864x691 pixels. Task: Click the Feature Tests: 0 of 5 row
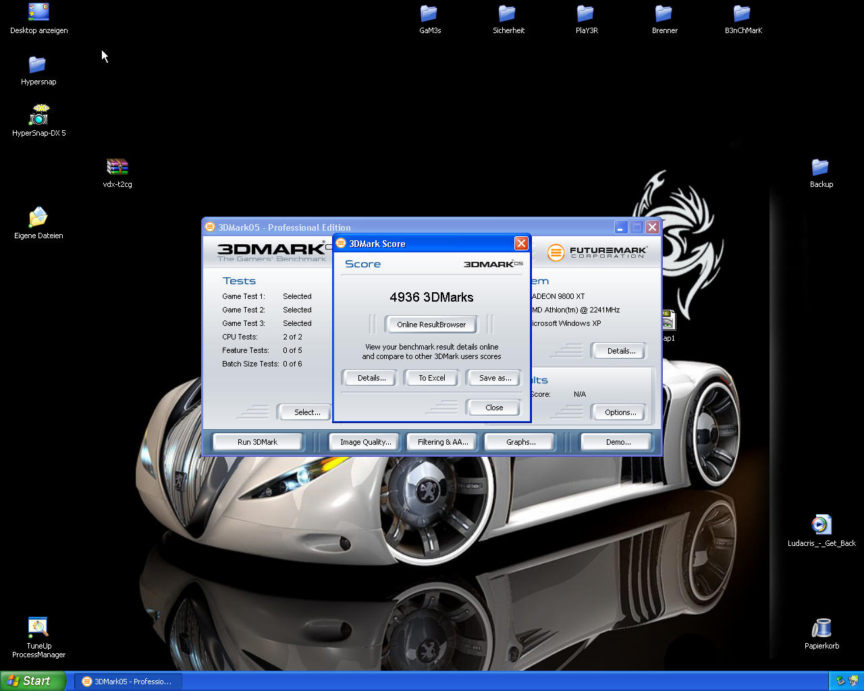tap(262, 350)
